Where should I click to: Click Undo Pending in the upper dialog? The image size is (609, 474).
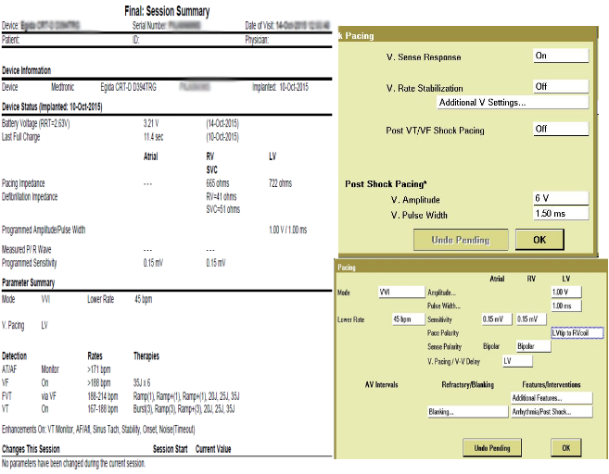pyautogui.click(x=461, y=240)
